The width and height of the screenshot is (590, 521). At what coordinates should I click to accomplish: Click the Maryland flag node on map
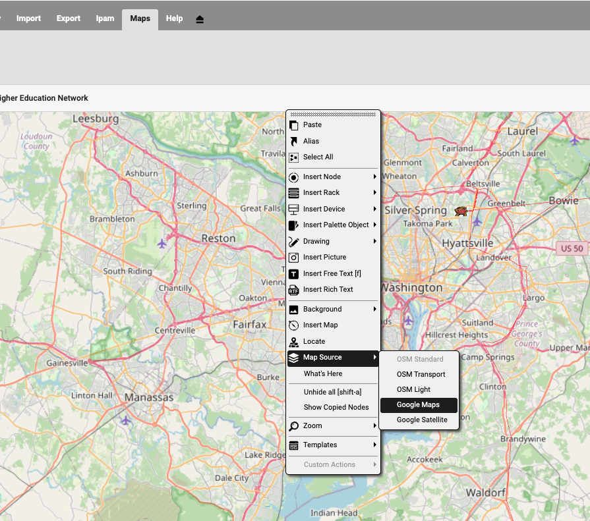click(461, 211)
